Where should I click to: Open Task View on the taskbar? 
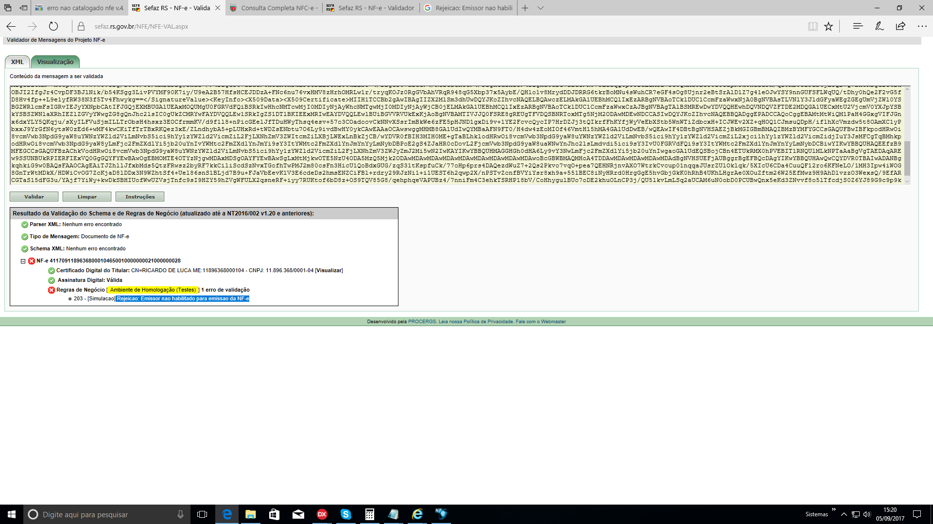pos(202,514)
